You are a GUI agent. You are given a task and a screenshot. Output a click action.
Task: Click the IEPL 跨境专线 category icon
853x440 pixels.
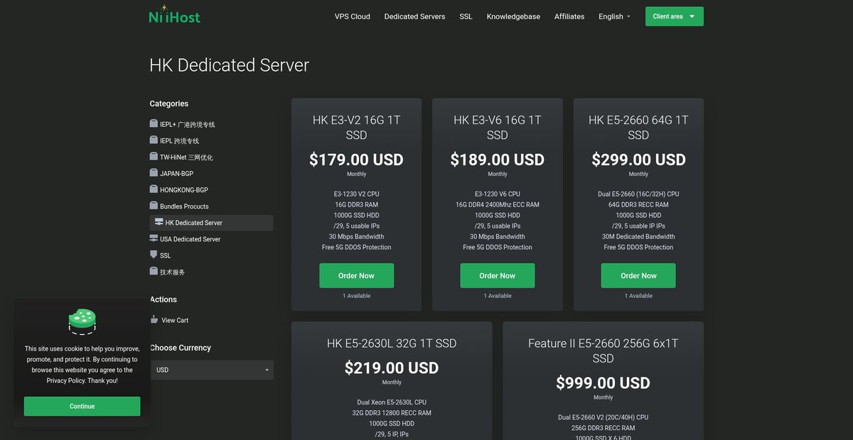pyautogui.click(x=154, y=140)
